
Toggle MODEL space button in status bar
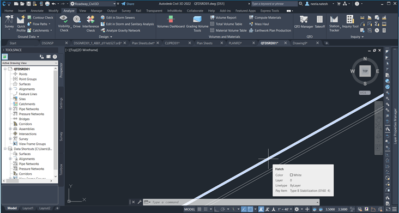point(190,209)
